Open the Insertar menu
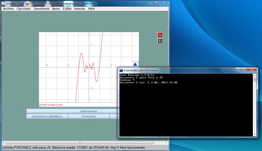The image size is (262, 151). (x=80, y=9)
